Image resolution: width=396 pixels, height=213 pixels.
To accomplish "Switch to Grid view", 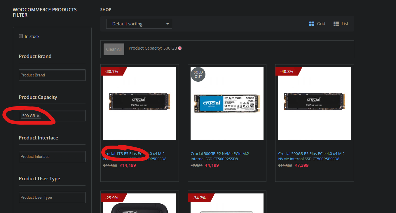I will [317, 24].
